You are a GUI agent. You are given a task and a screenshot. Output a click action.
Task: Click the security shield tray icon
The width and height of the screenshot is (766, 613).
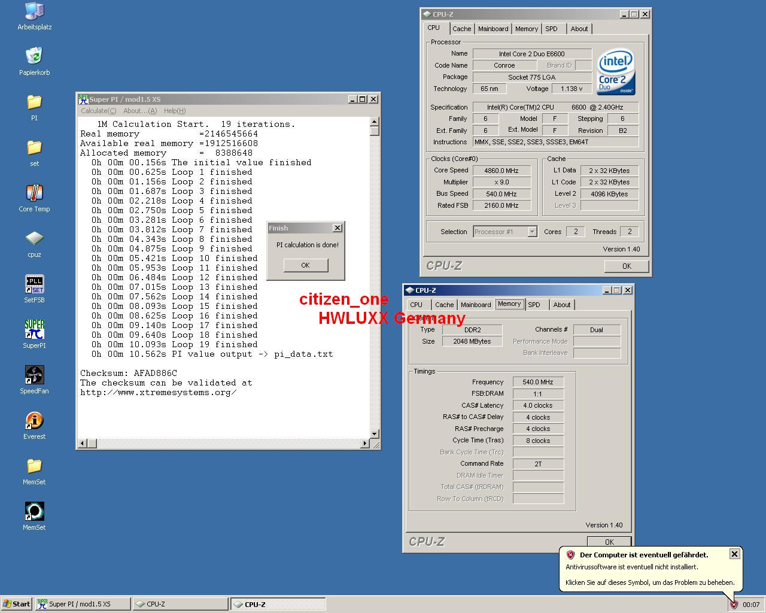point(734,605)
